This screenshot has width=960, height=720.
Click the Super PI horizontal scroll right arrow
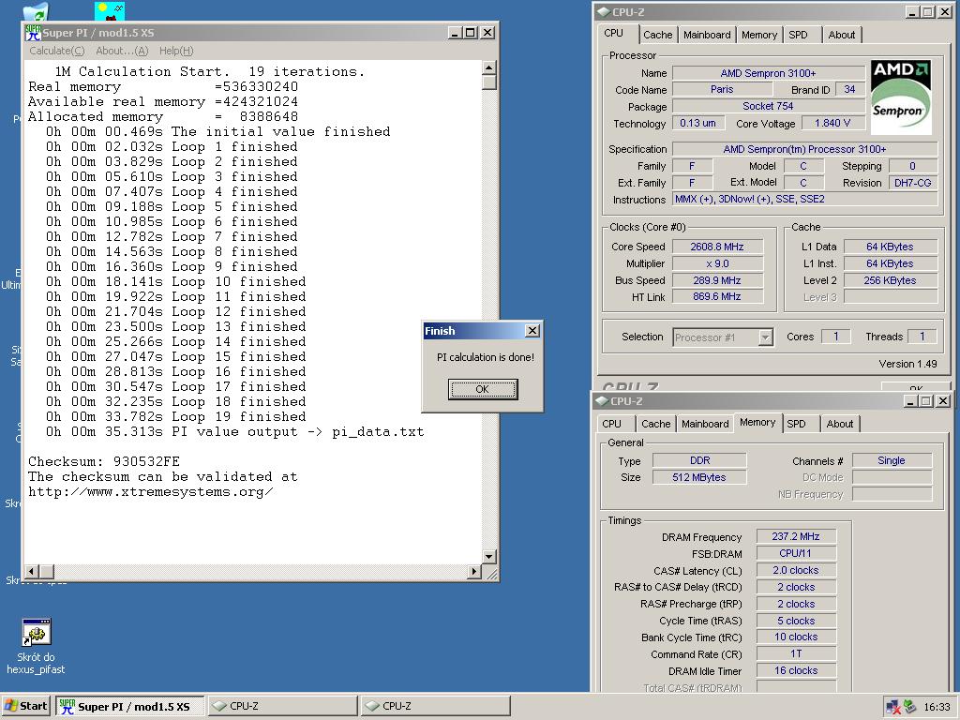[x=473, y=571]
